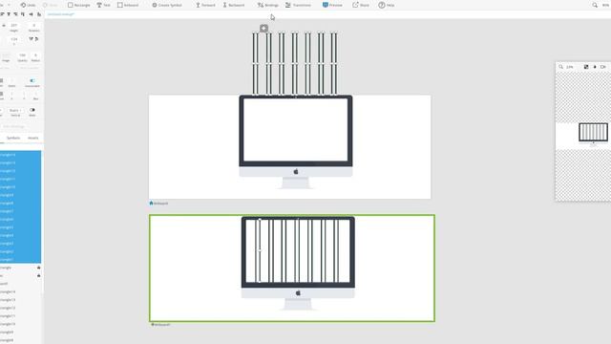Viewport: 611px width, 344px height.
Task: Click the Rotation value field
Action: point(34,26)
